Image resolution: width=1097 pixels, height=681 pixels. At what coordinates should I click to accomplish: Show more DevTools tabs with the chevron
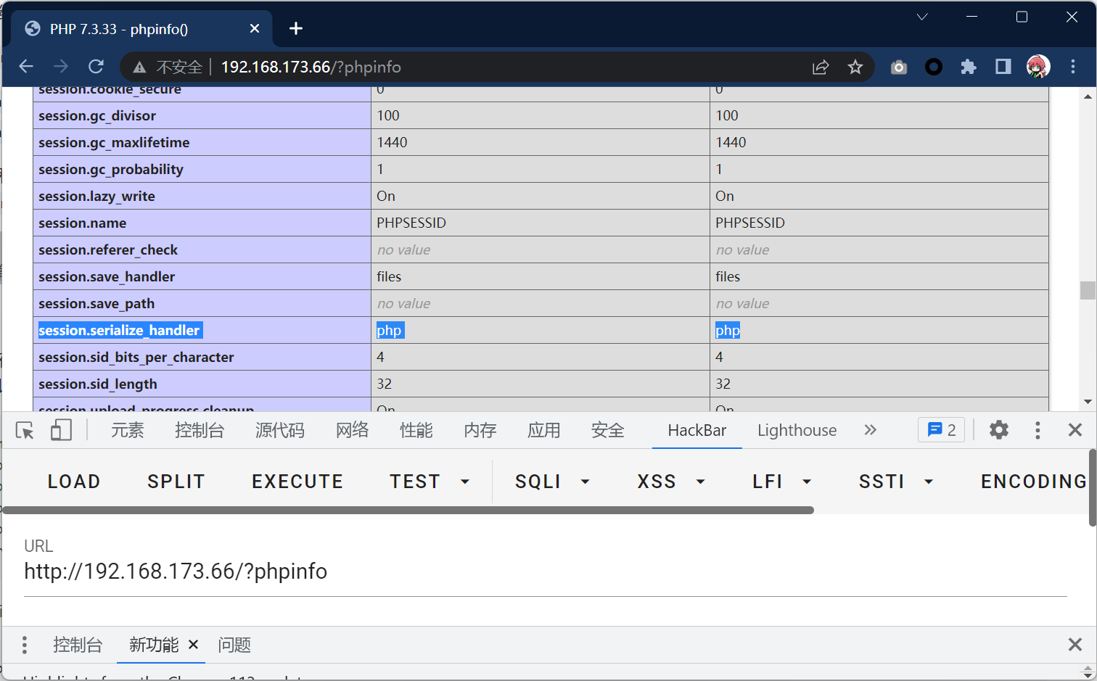coord(870,430)
